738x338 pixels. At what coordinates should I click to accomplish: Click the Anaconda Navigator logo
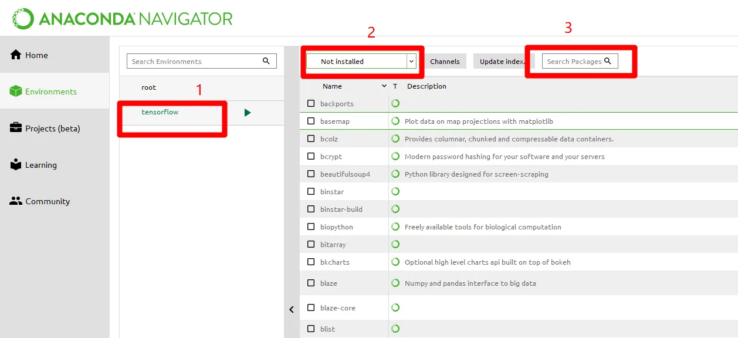[123, 19]
